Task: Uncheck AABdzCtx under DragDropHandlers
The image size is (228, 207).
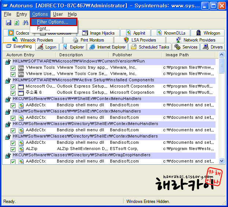Action: coord(13,162)
